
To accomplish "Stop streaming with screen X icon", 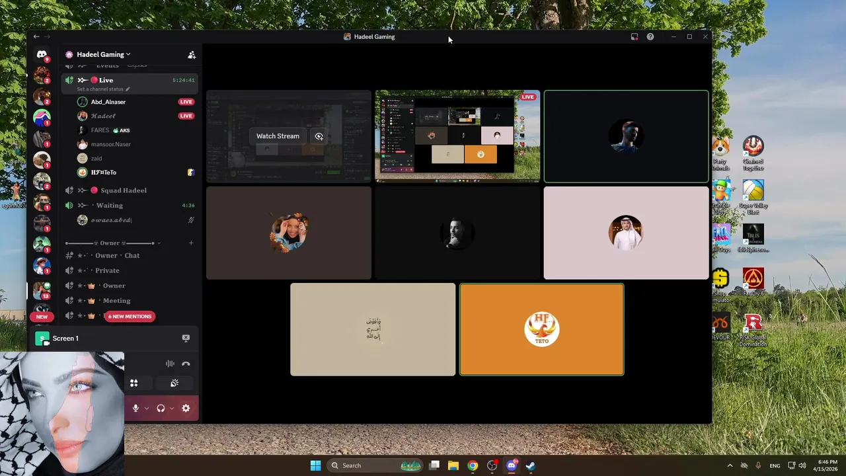I will (186, 338).
